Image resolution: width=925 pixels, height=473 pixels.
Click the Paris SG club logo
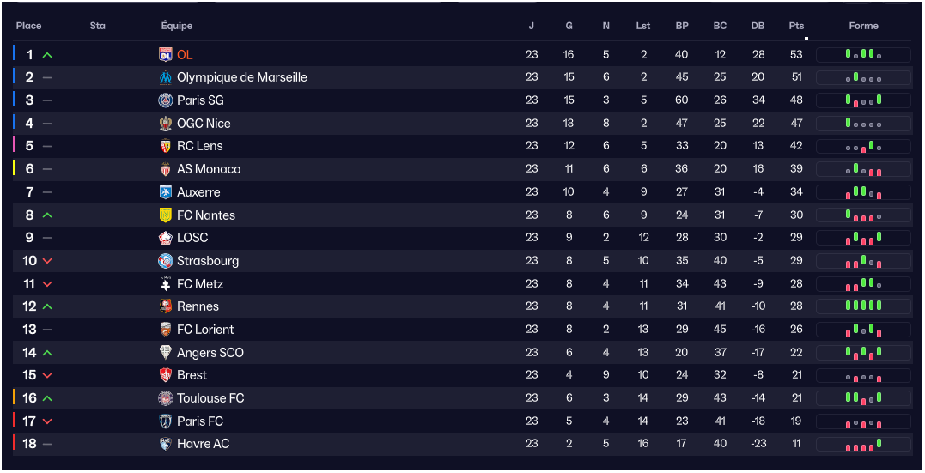click(x=166, y=100)
